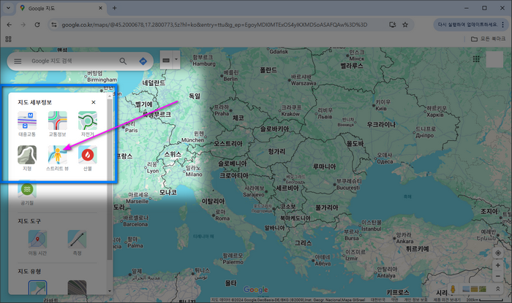Focus the Google 지도 검색 box
Image resolution: width=512 pixels, height=303 pixels.
pos(72,61)
